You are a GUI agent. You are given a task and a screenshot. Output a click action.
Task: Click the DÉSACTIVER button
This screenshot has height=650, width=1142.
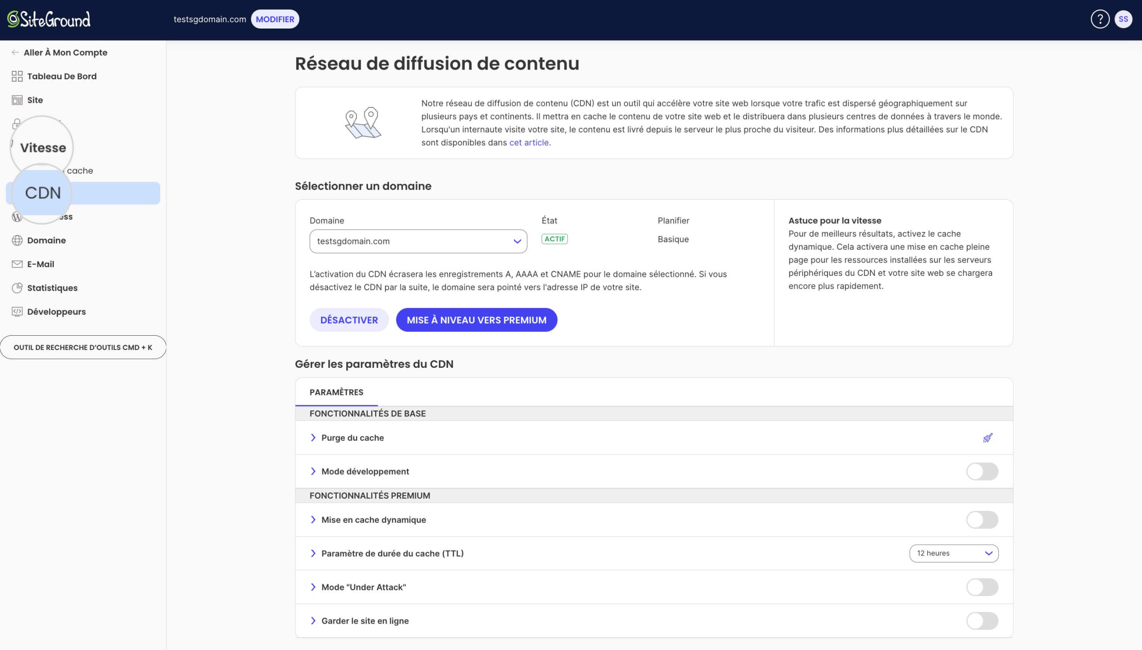click(349, 320)
